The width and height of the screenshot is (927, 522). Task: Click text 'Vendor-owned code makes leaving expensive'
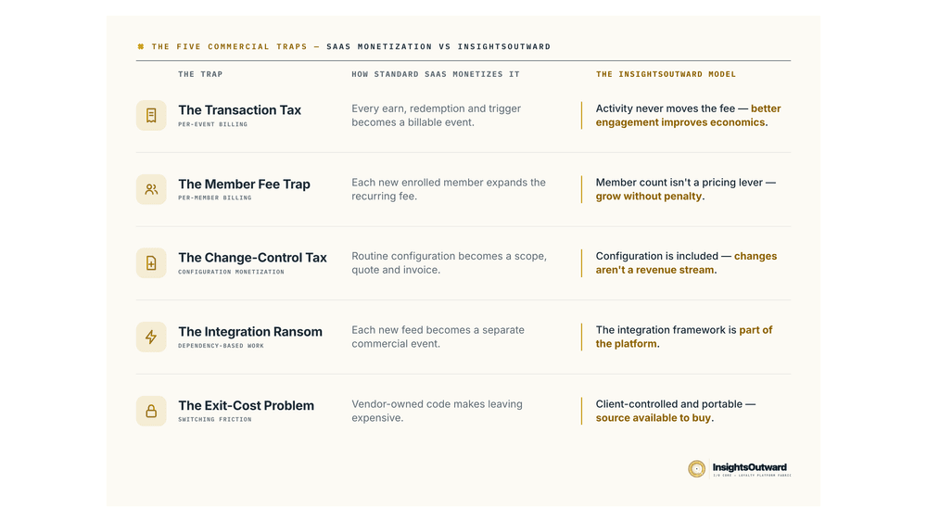(x=437, y=411)
